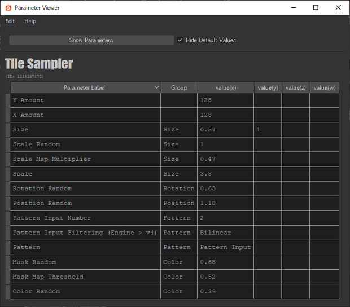This screenshot has height=307, width=350.
Task: Select the Size value(y) cell
Action: 268,130
